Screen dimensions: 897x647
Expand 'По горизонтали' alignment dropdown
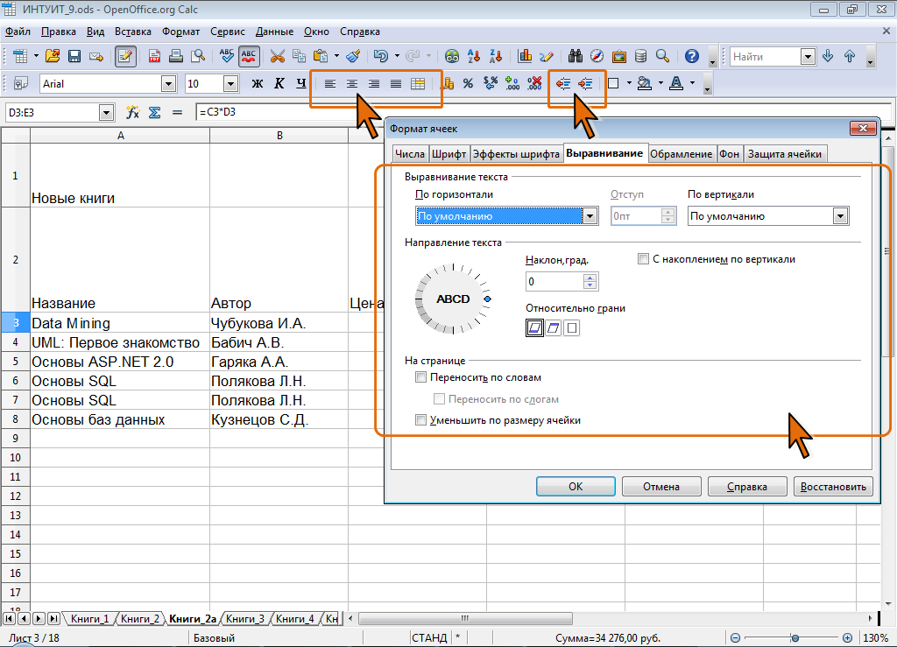click(590, 216)
